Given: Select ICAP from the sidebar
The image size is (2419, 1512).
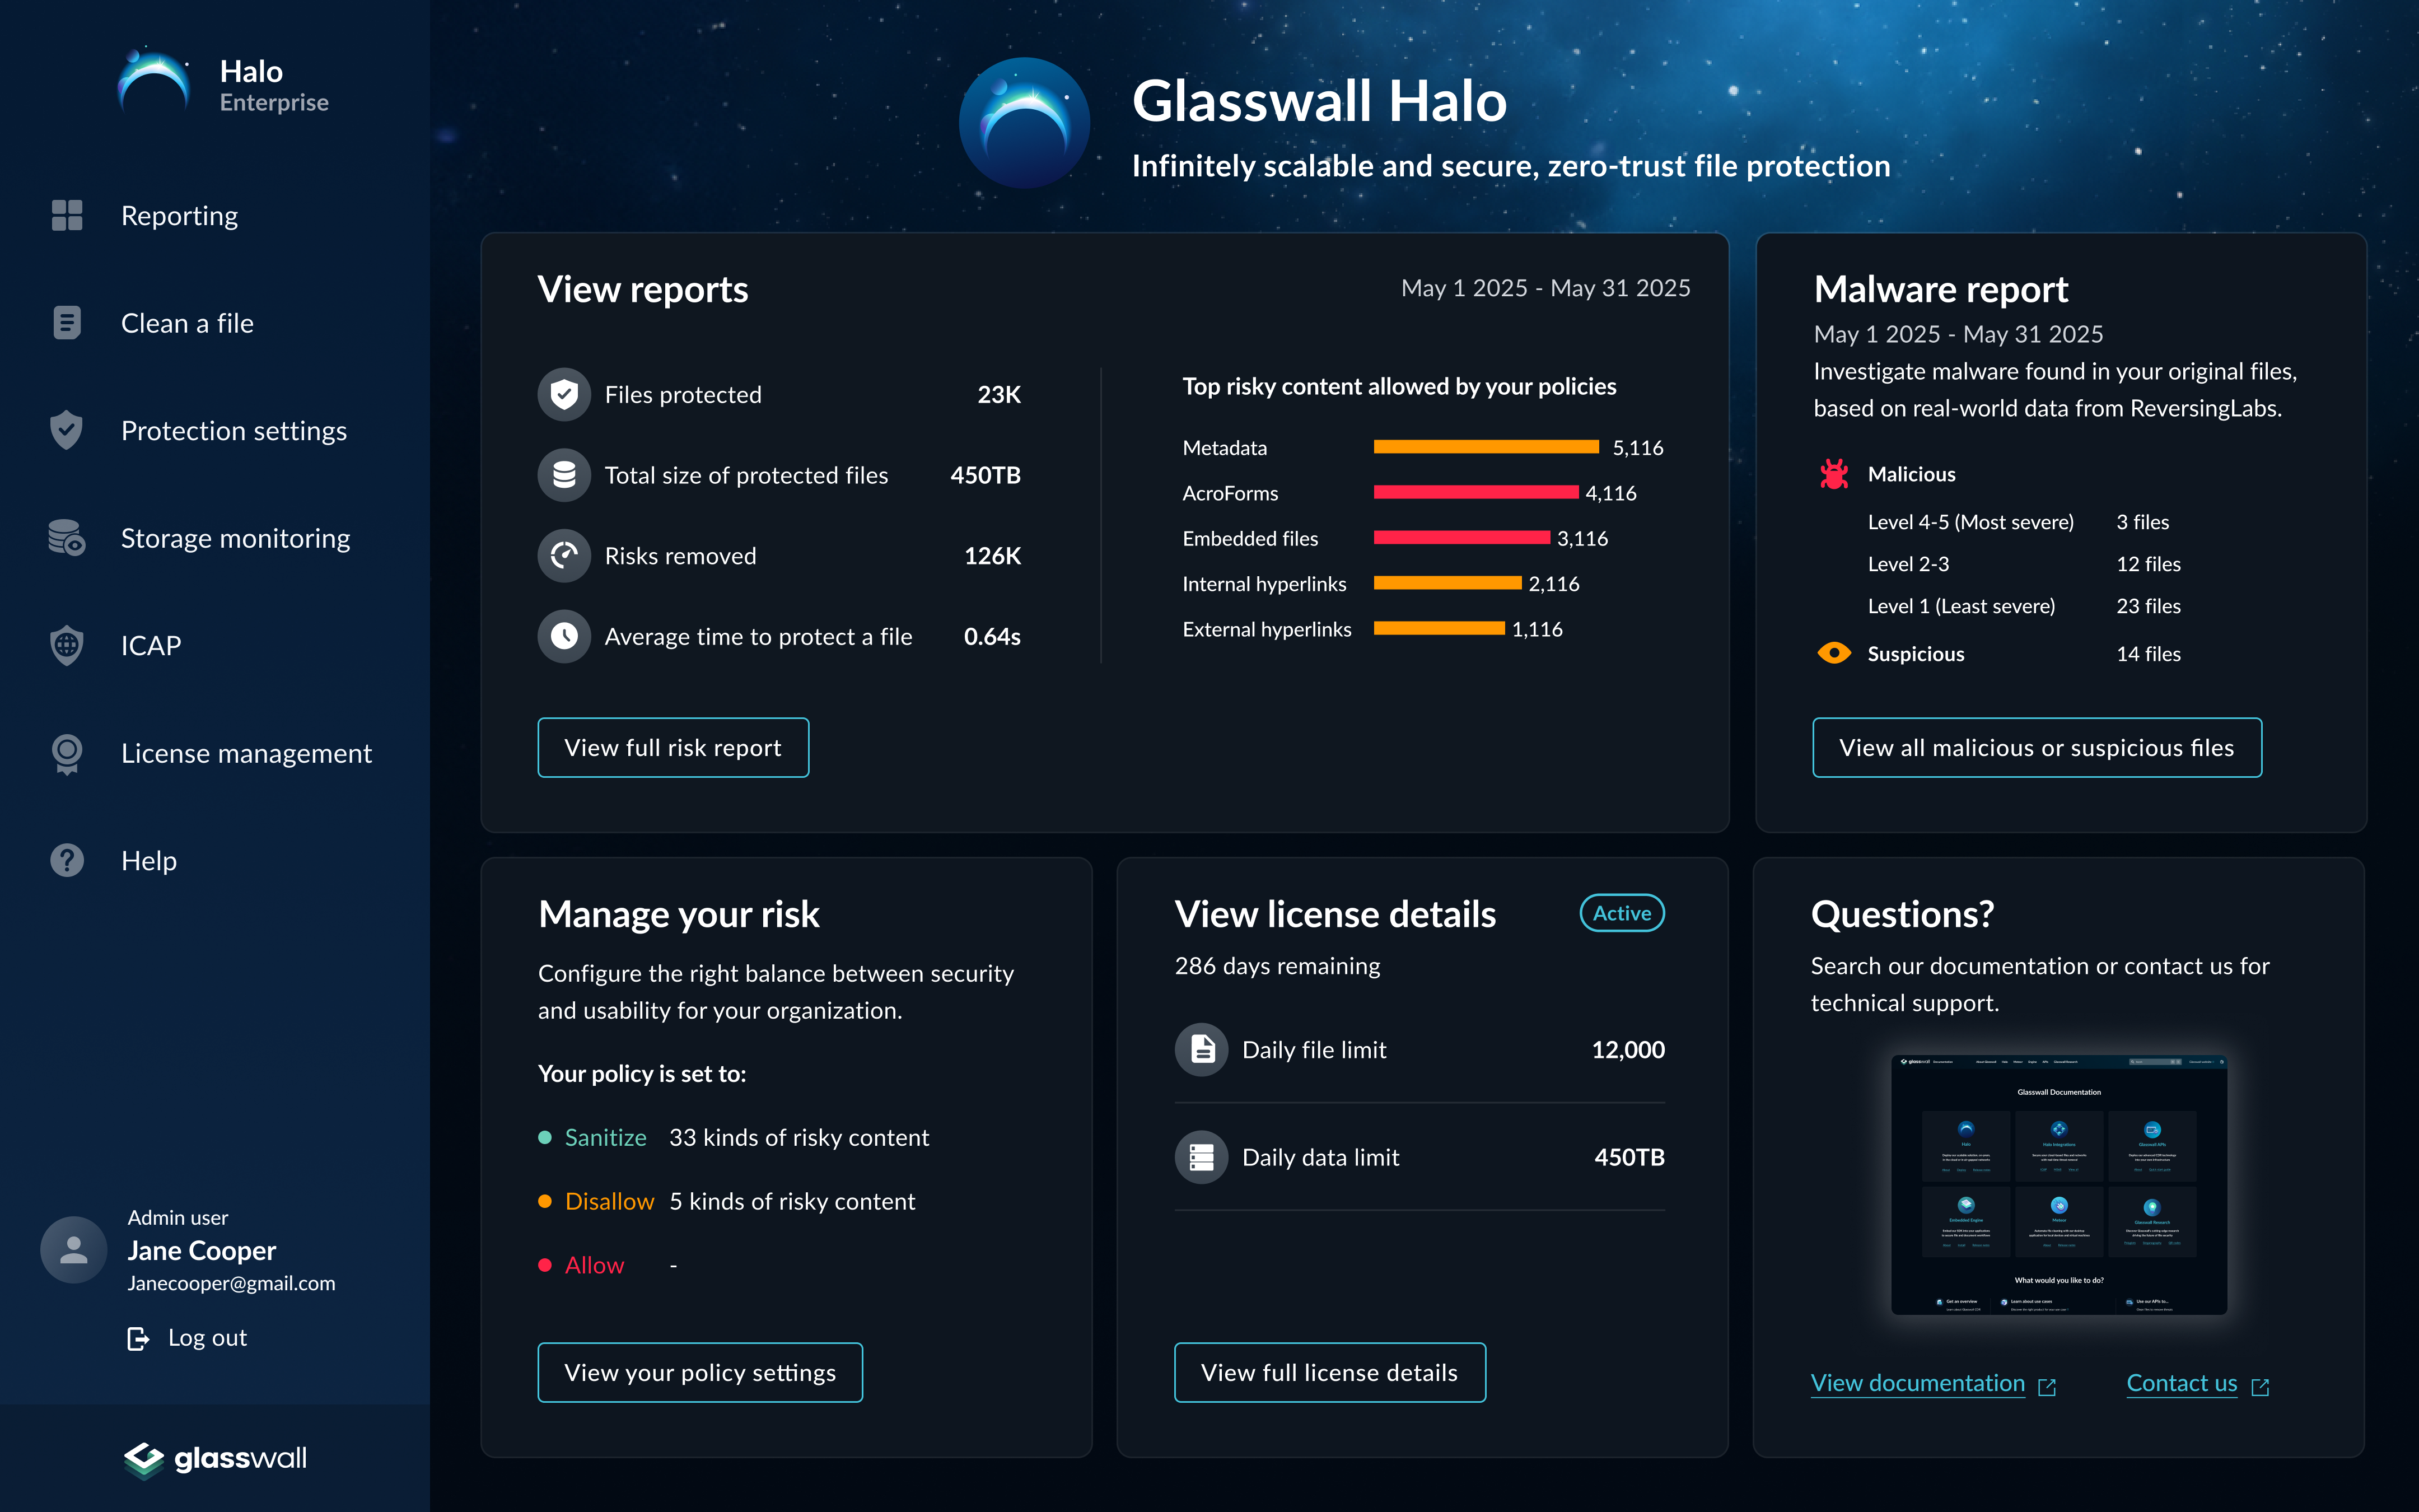Looking at the screenshot, I should pyautogui.click(x=151, y=645).
